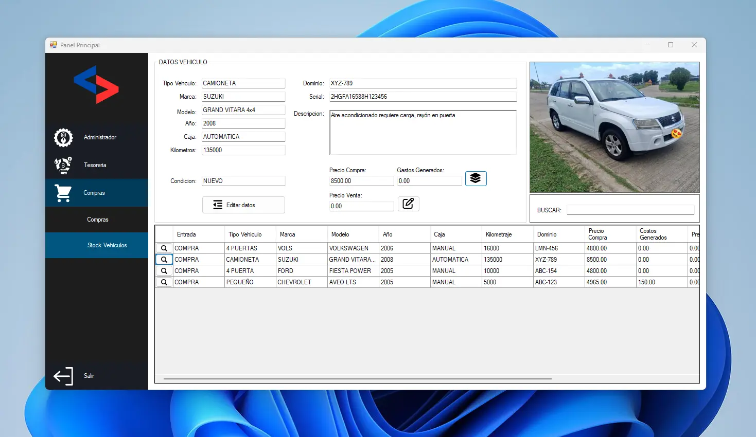Maximize the Panel Principal window

pos(671,45)
